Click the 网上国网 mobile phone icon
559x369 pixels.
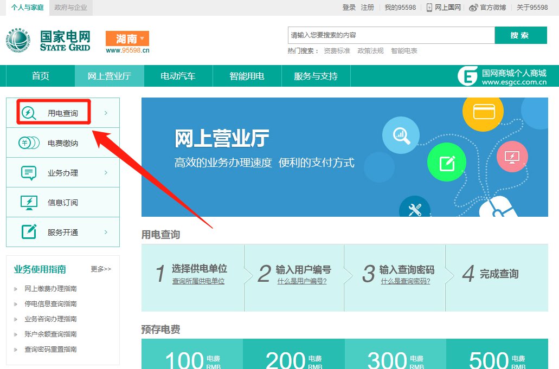(x=429, y=8)
